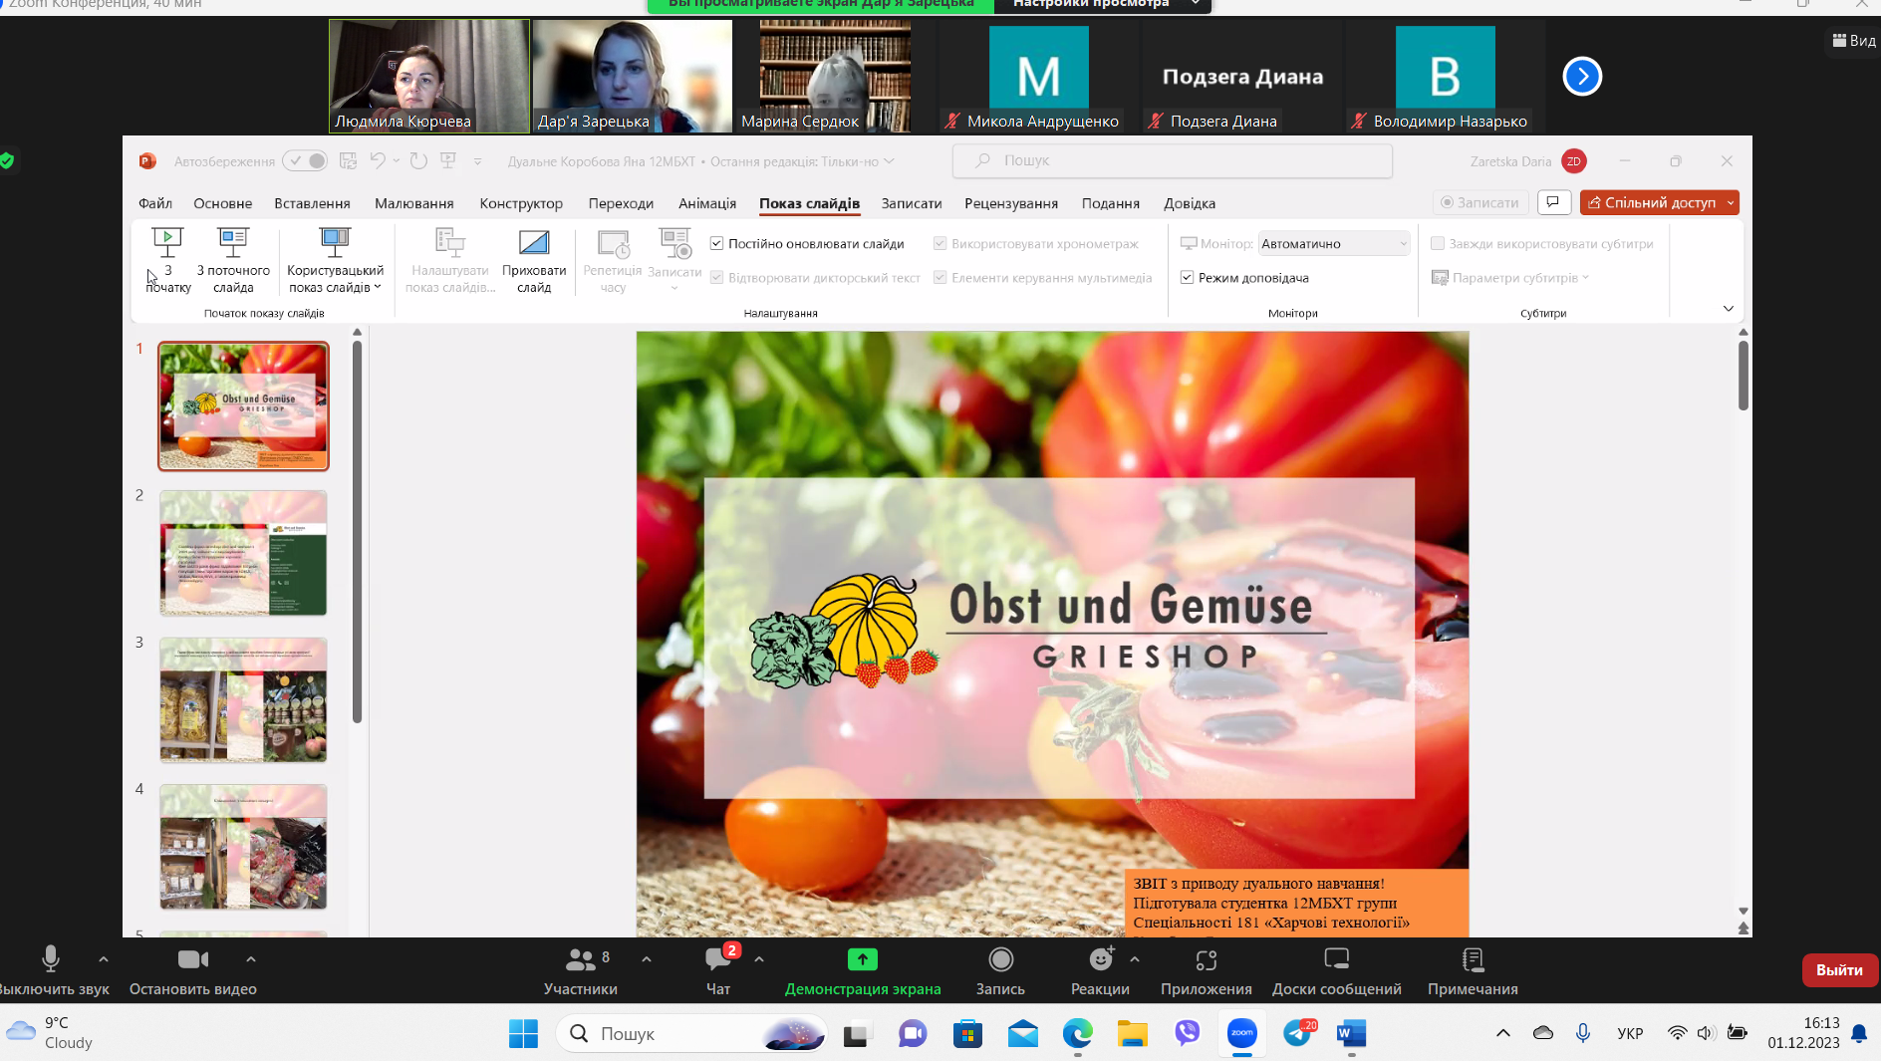The image size is (1881, 1061).
Task: Toggle show media controls checkbox
Action: 940,278
